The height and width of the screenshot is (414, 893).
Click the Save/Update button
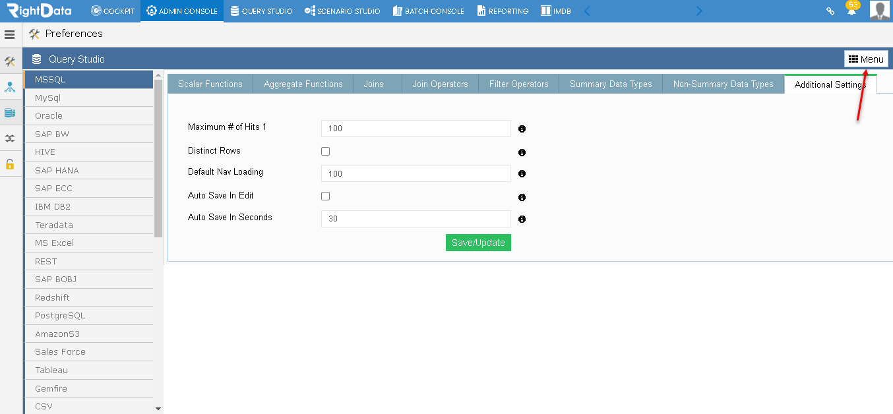[x=478, y=243]
